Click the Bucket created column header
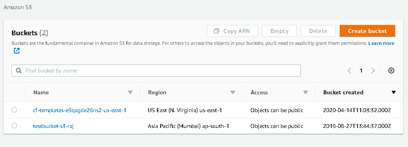 (x=343, y=92)
